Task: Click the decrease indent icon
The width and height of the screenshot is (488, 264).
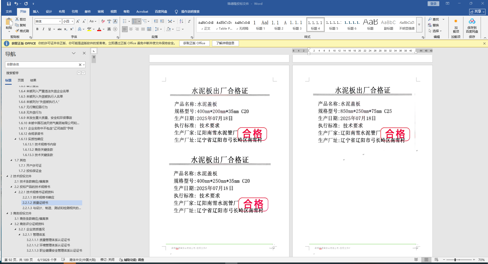Action: tap(156, 21)
